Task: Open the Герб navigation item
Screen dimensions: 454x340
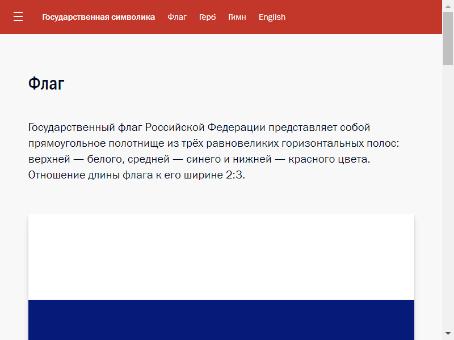Action: click(207, 17)
